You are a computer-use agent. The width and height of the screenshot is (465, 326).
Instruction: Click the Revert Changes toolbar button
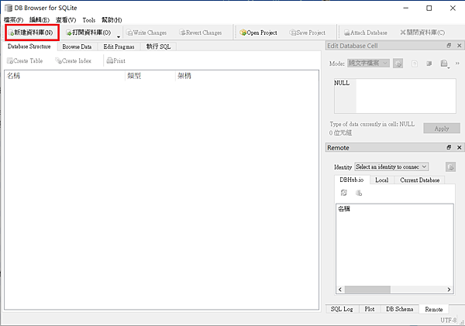(201, 33)
